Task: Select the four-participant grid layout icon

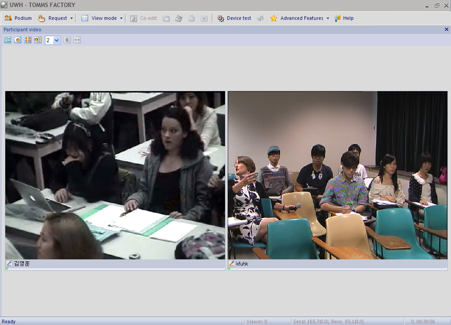Action: [28, 40]
